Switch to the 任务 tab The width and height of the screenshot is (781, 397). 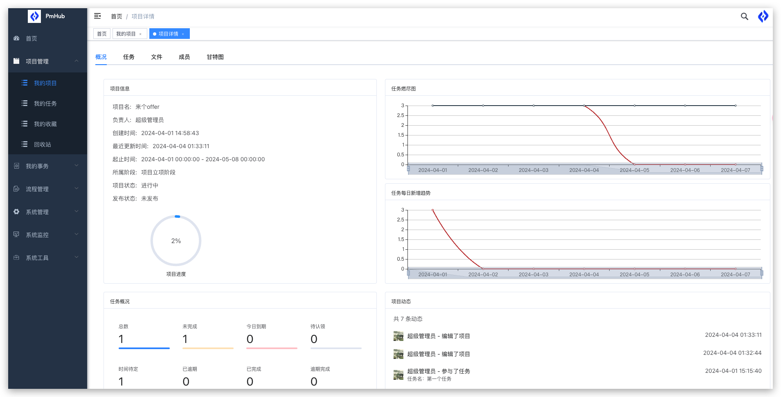pyautogui.click(x=128, y=57)
